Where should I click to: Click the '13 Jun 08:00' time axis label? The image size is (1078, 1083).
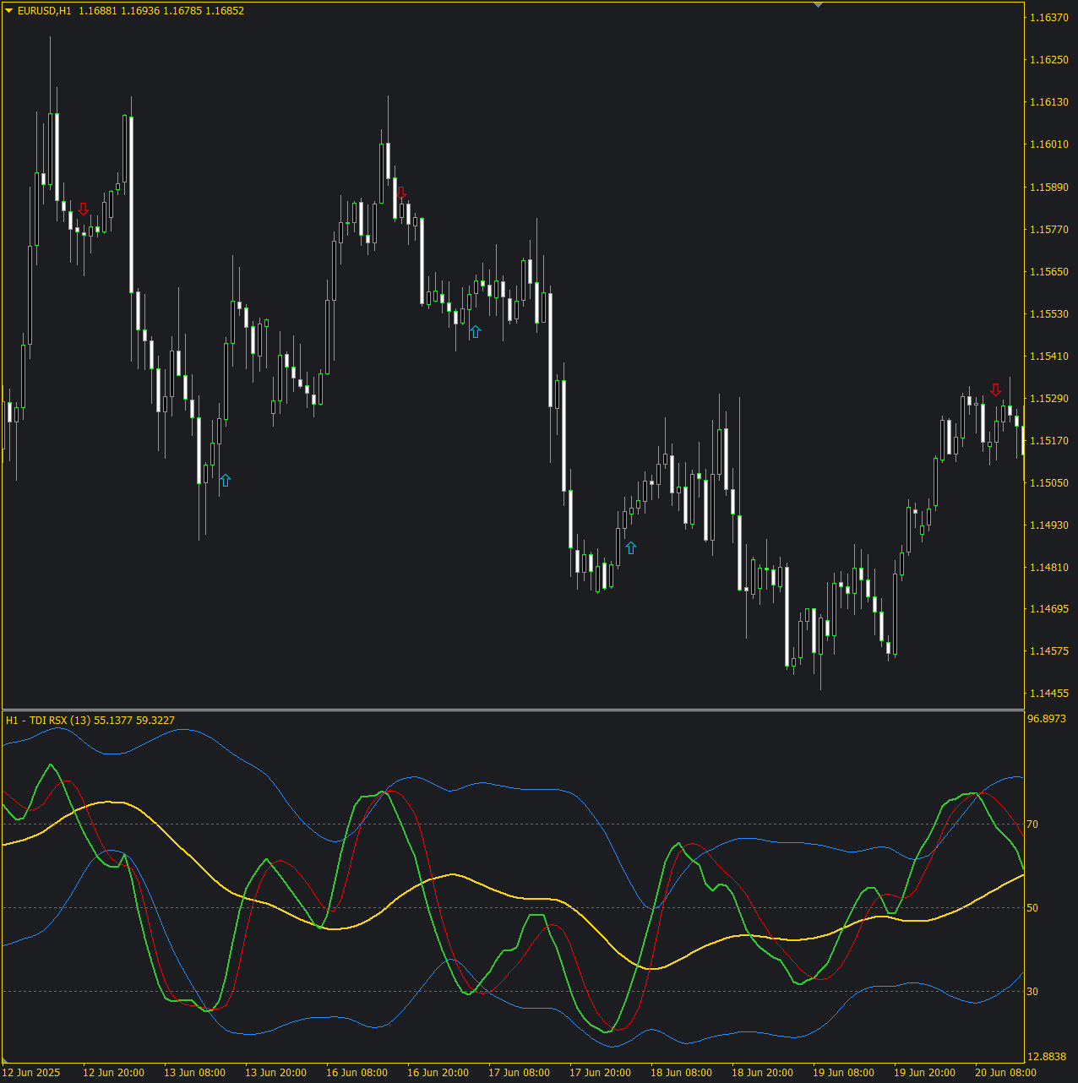tap(194, 1073)
